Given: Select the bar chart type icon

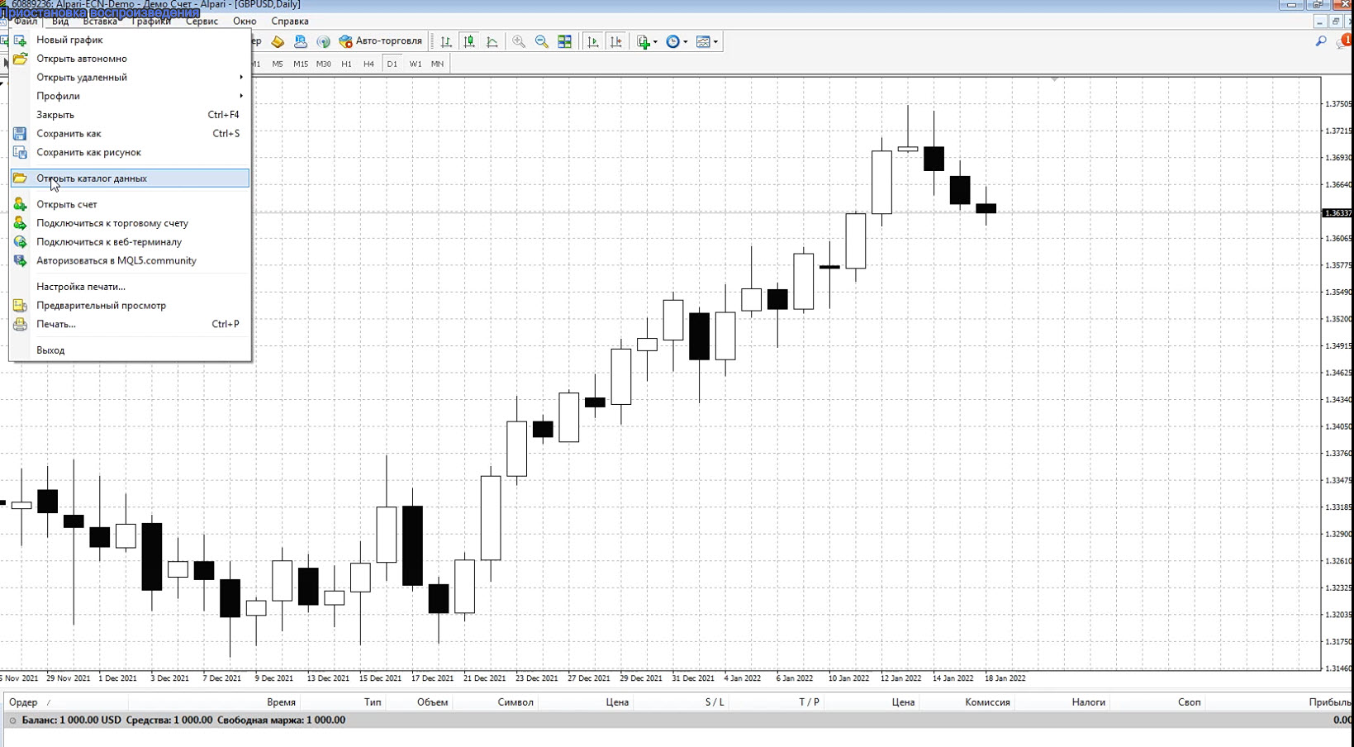Looking at the screenshot, I should (446, 41).
